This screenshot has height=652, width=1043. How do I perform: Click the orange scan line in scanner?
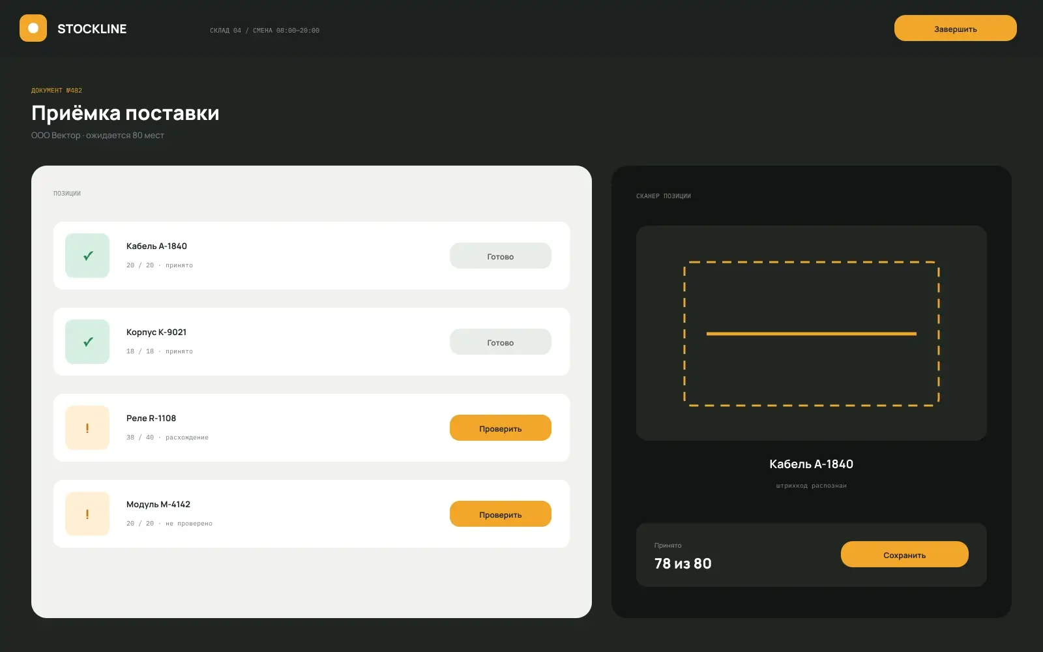click(811, 334)
